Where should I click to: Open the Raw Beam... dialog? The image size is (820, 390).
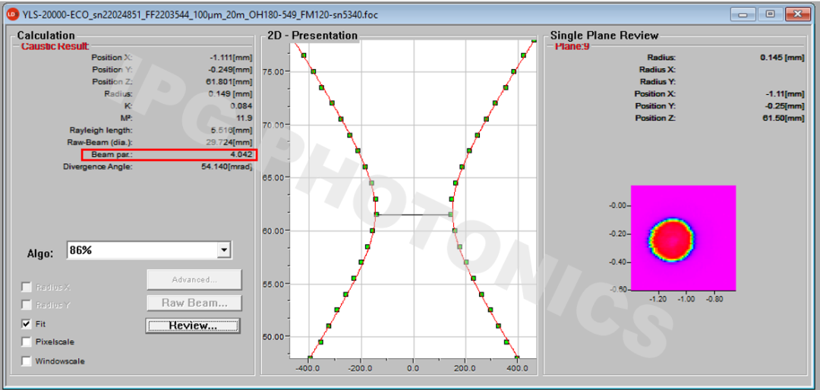[x=194, y=303]
